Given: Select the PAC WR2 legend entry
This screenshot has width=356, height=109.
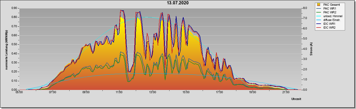Looking at the screenshot, I should pos(329,12).
